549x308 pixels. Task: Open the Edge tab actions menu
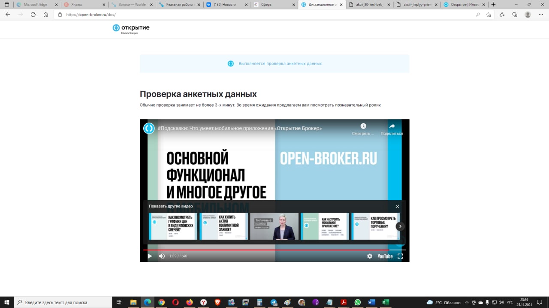coord(6,4)
